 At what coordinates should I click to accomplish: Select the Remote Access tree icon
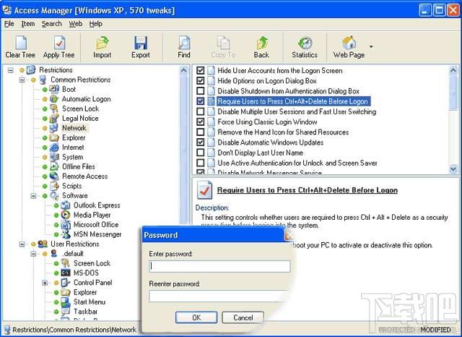pos(54,176)
